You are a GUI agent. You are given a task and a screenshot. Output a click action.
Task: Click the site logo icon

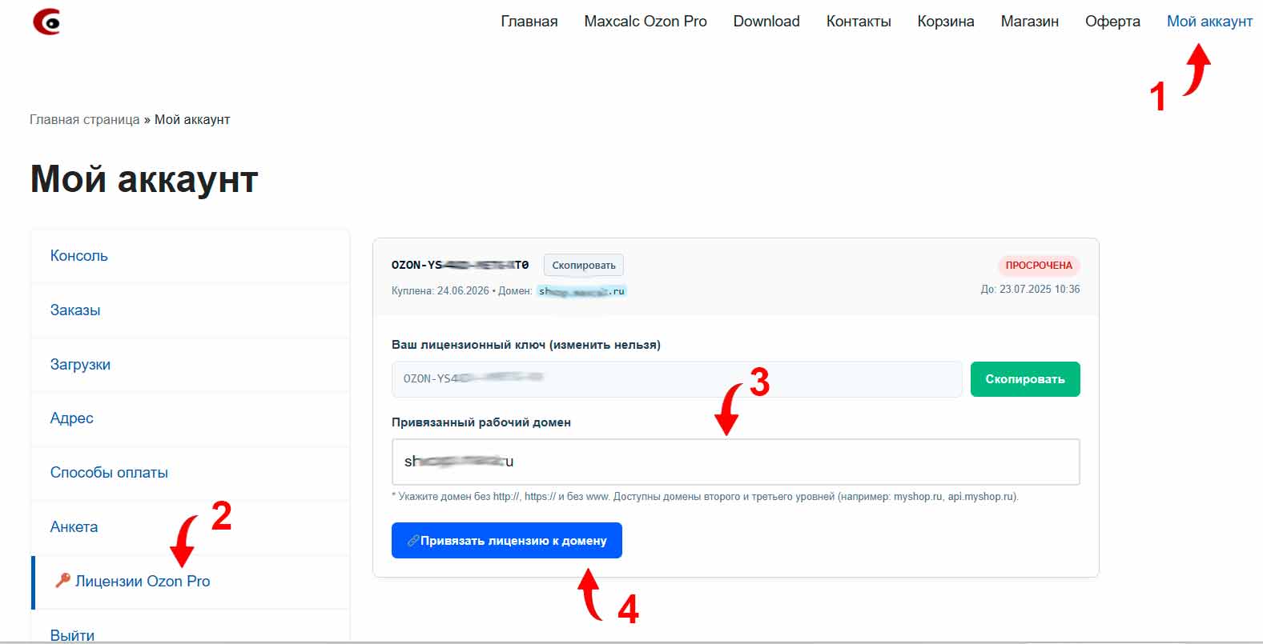click(46, 22)
